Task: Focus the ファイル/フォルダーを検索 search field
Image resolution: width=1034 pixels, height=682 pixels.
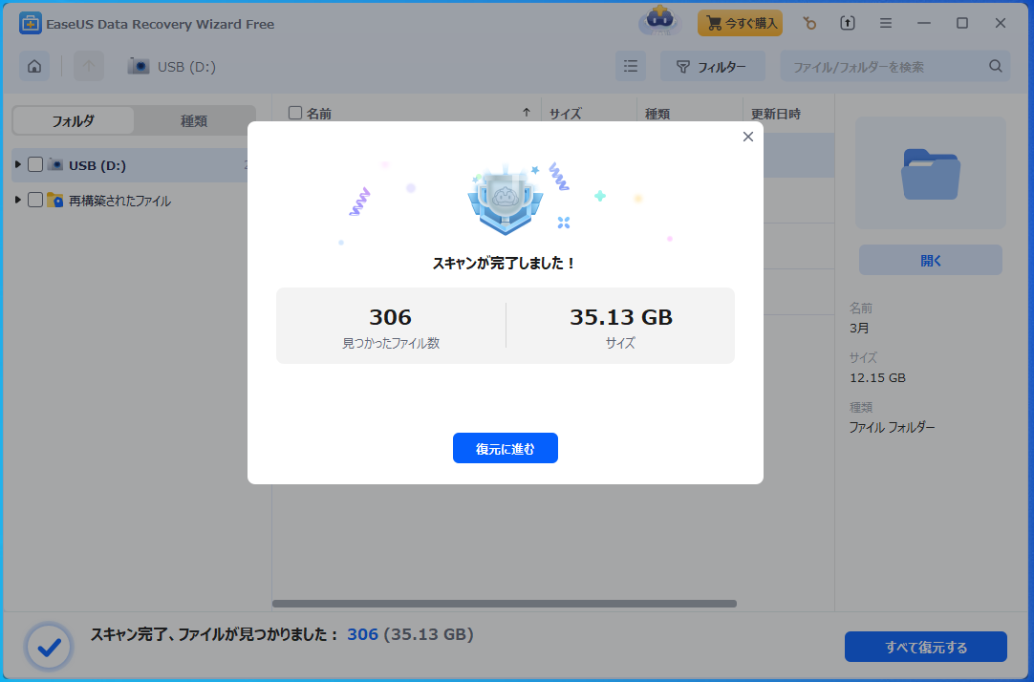Action: 894,67
